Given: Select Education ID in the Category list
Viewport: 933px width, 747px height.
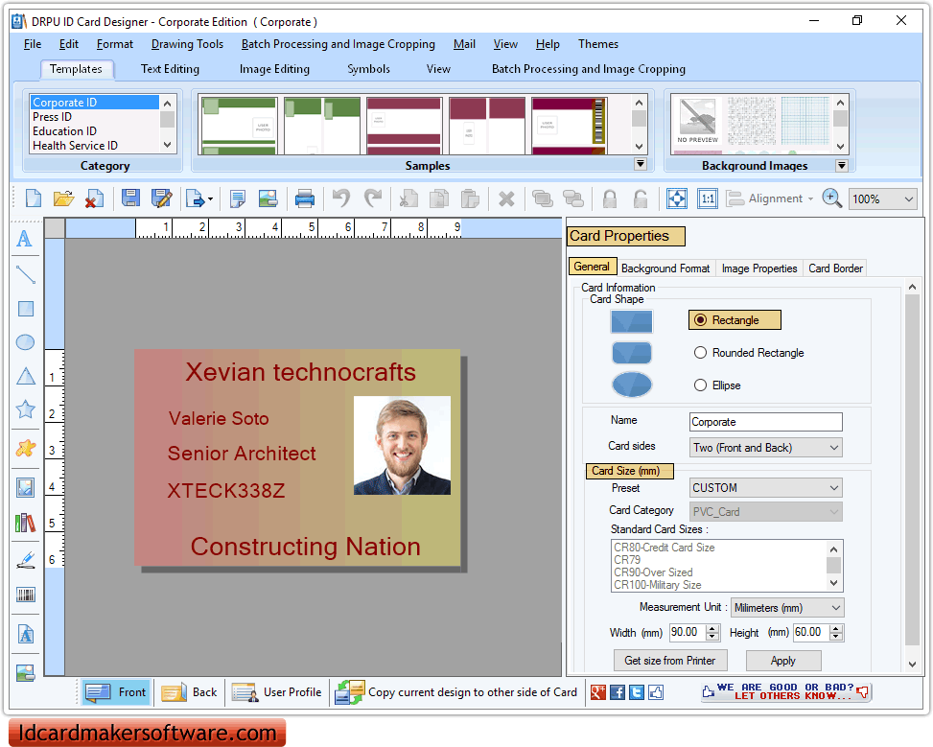Looking at the screenshot, I should (64, 131).
